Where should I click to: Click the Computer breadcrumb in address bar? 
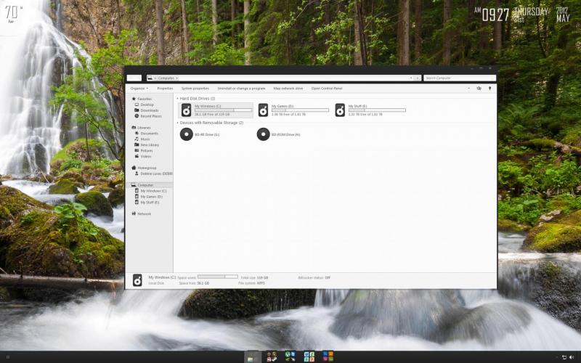tap(166, 78)
